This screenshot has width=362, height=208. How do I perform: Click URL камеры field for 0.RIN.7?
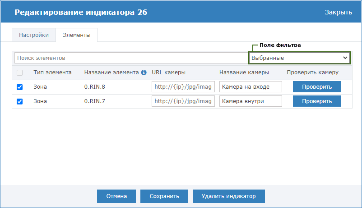click(x=183, y=101)
